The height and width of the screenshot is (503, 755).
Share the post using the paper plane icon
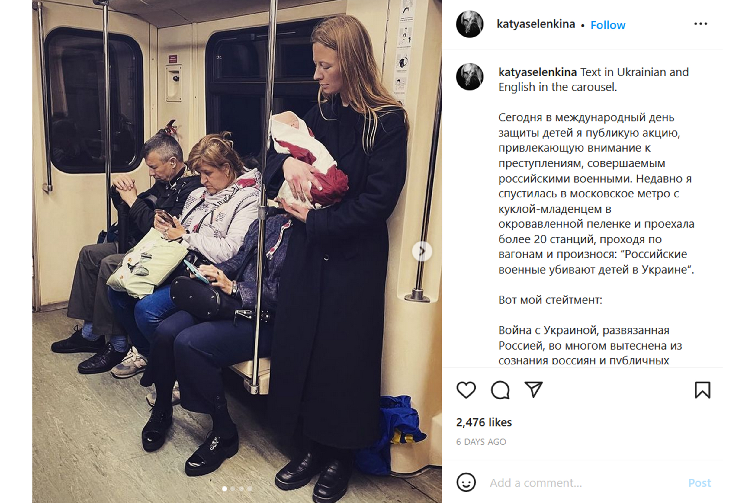pos(533,389)
